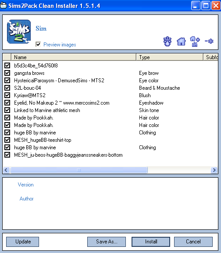Select the row named b5d3c4be_54d760f8
Image resolution: width=221 pixels, height=253 pixels.
[x=36, y=66]
